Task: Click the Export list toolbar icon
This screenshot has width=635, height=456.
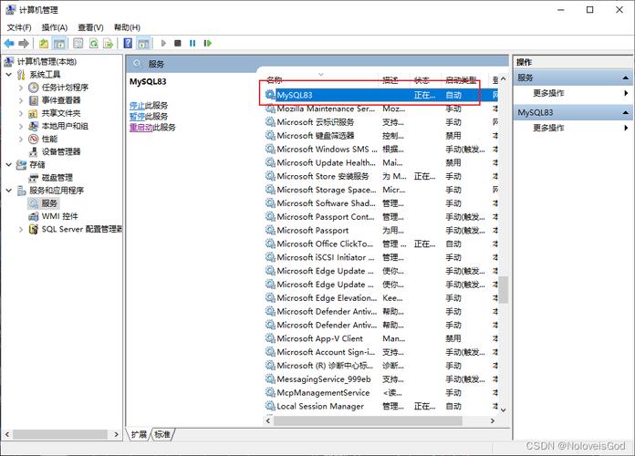Action: (x=109, y=43)
